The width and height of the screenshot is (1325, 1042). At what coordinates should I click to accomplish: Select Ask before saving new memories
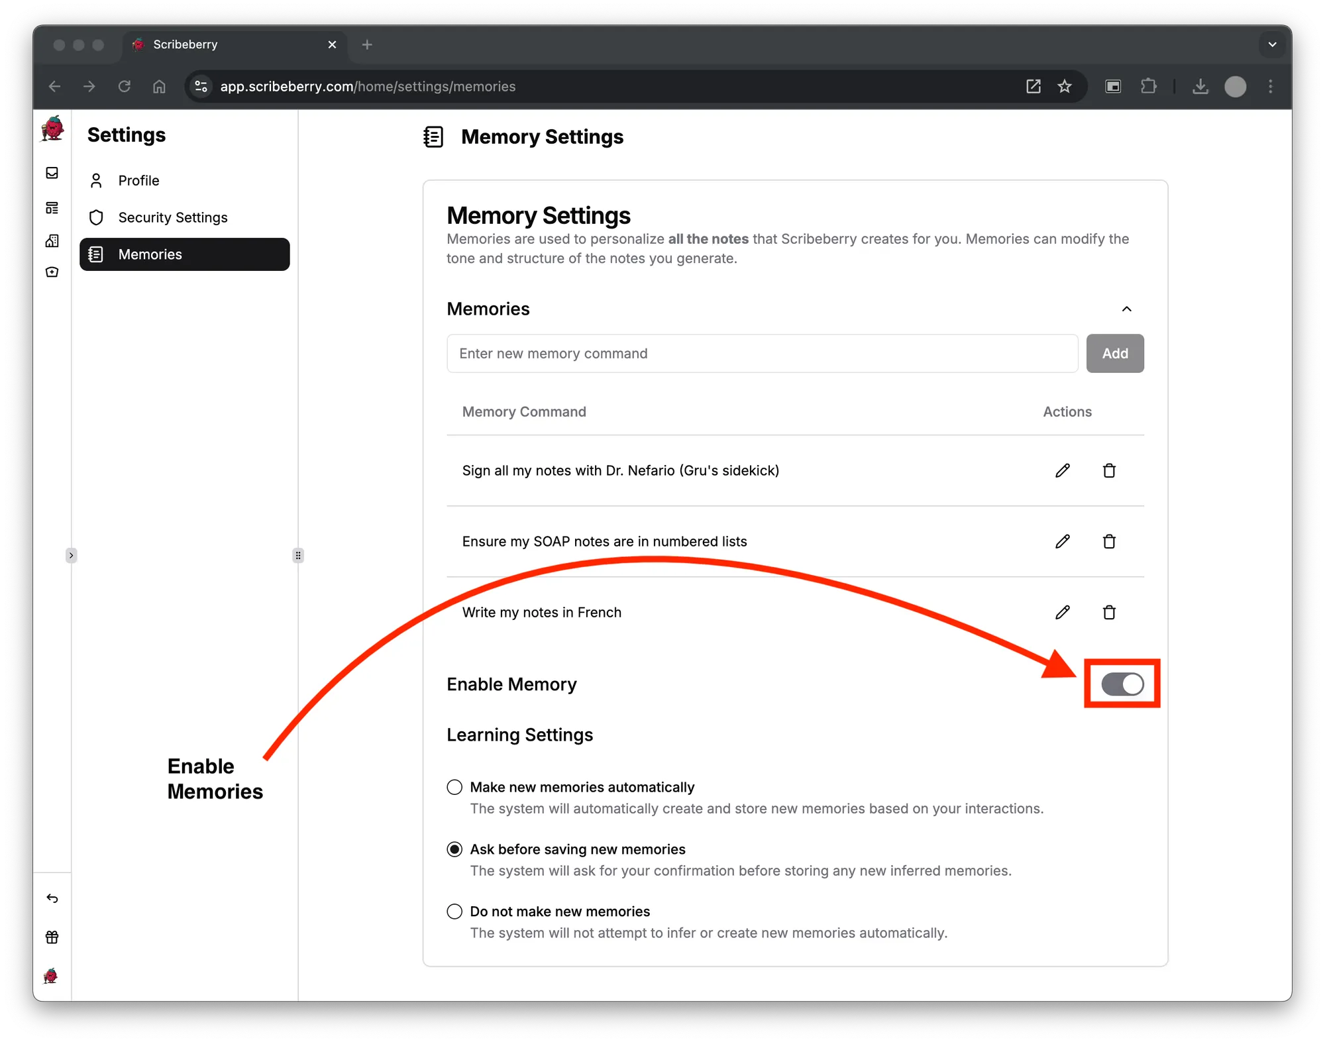pyautogui.click(x=454, y=849)
